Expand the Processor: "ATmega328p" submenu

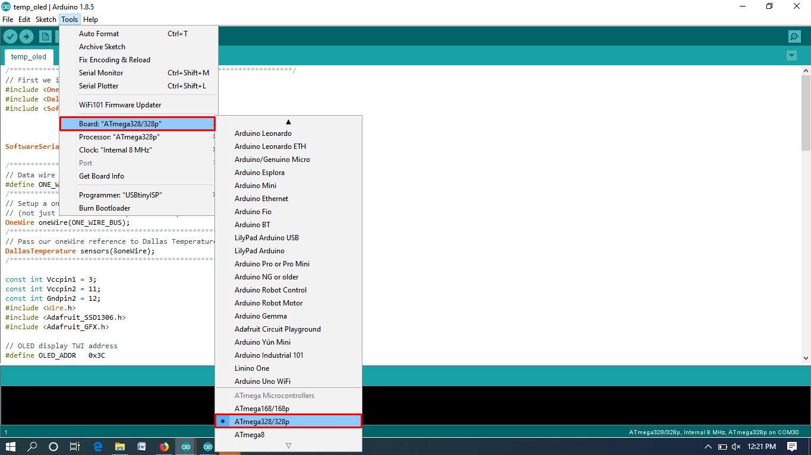pyautogui.click(x=138, y=137)
